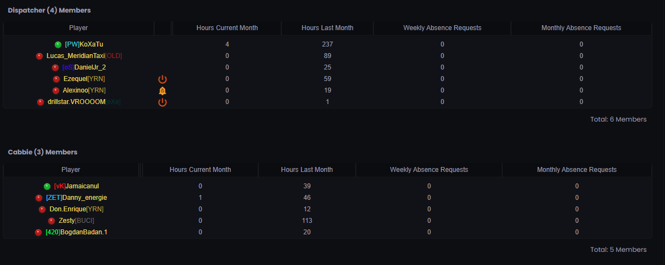Click the bell icon next to Alexinoo[YRN]

[162, 91]
